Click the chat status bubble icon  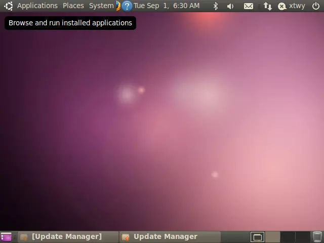(282, 6)
